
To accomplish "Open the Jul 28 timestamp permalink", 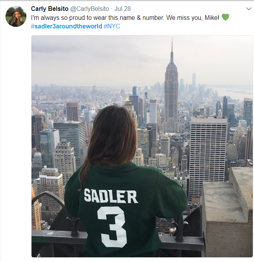I will 122,9.
